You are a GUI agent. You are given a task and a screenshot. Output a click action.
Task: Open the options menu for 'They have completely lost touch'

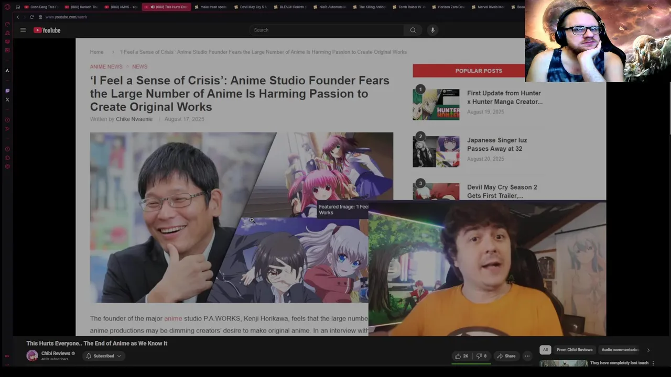pyautogui.click(x=653, y=363)
